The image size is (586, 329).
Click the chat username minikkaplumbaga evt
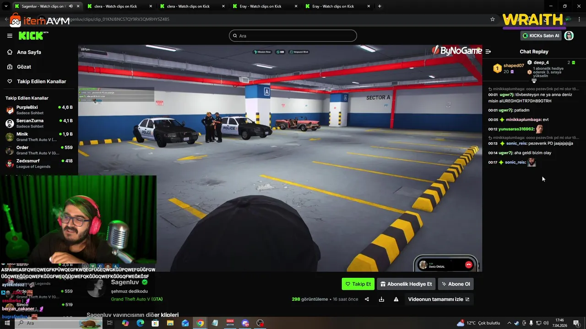(x=523, y=120)
